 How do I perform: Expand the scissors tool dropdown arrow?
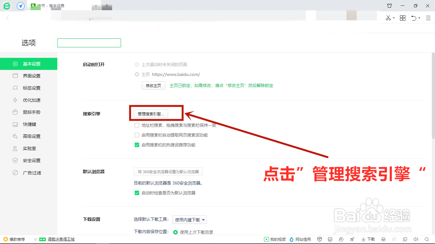(394, 18)
